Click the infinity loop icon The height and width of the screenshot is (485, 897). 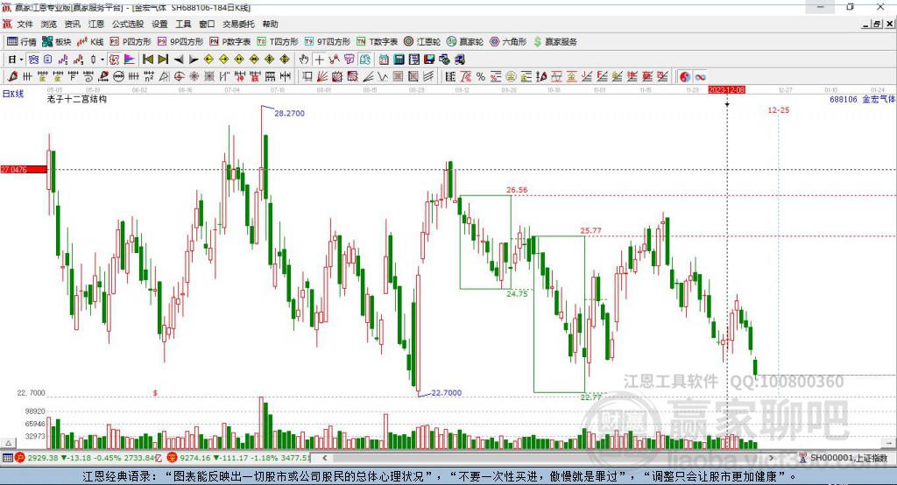pyautogui.click(x=700, y=77)
